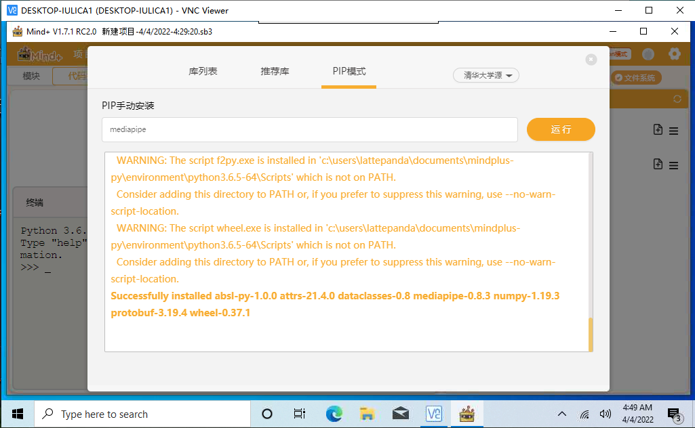Open the upper hamburger menu icon
This screenshot has width=695, height=428.
674,131
